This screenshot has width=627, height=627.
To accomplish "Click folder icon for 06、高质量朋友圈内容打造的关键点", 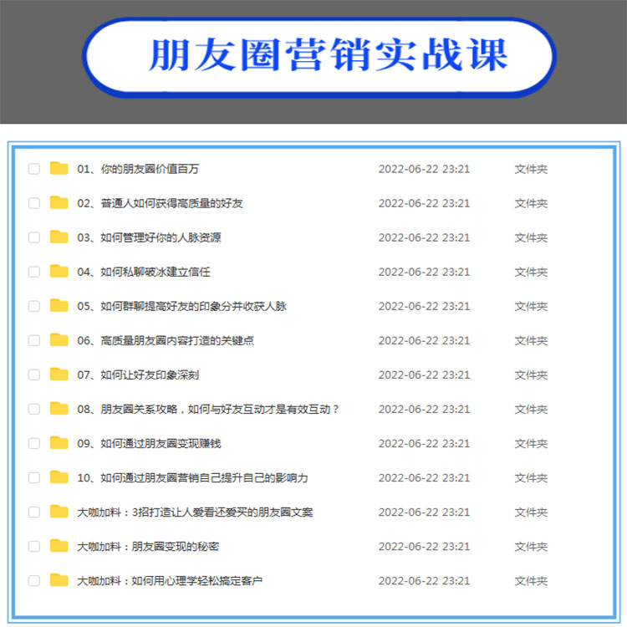I will [x=59, y=340].
